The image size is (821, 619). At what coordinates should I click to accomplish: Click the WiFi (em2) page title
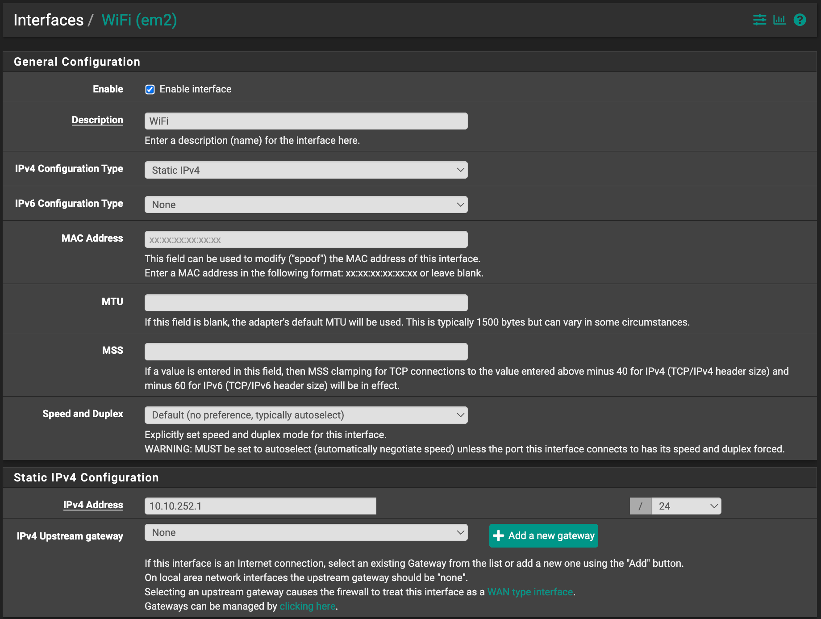pyautogui.click(x=139, y=20)
